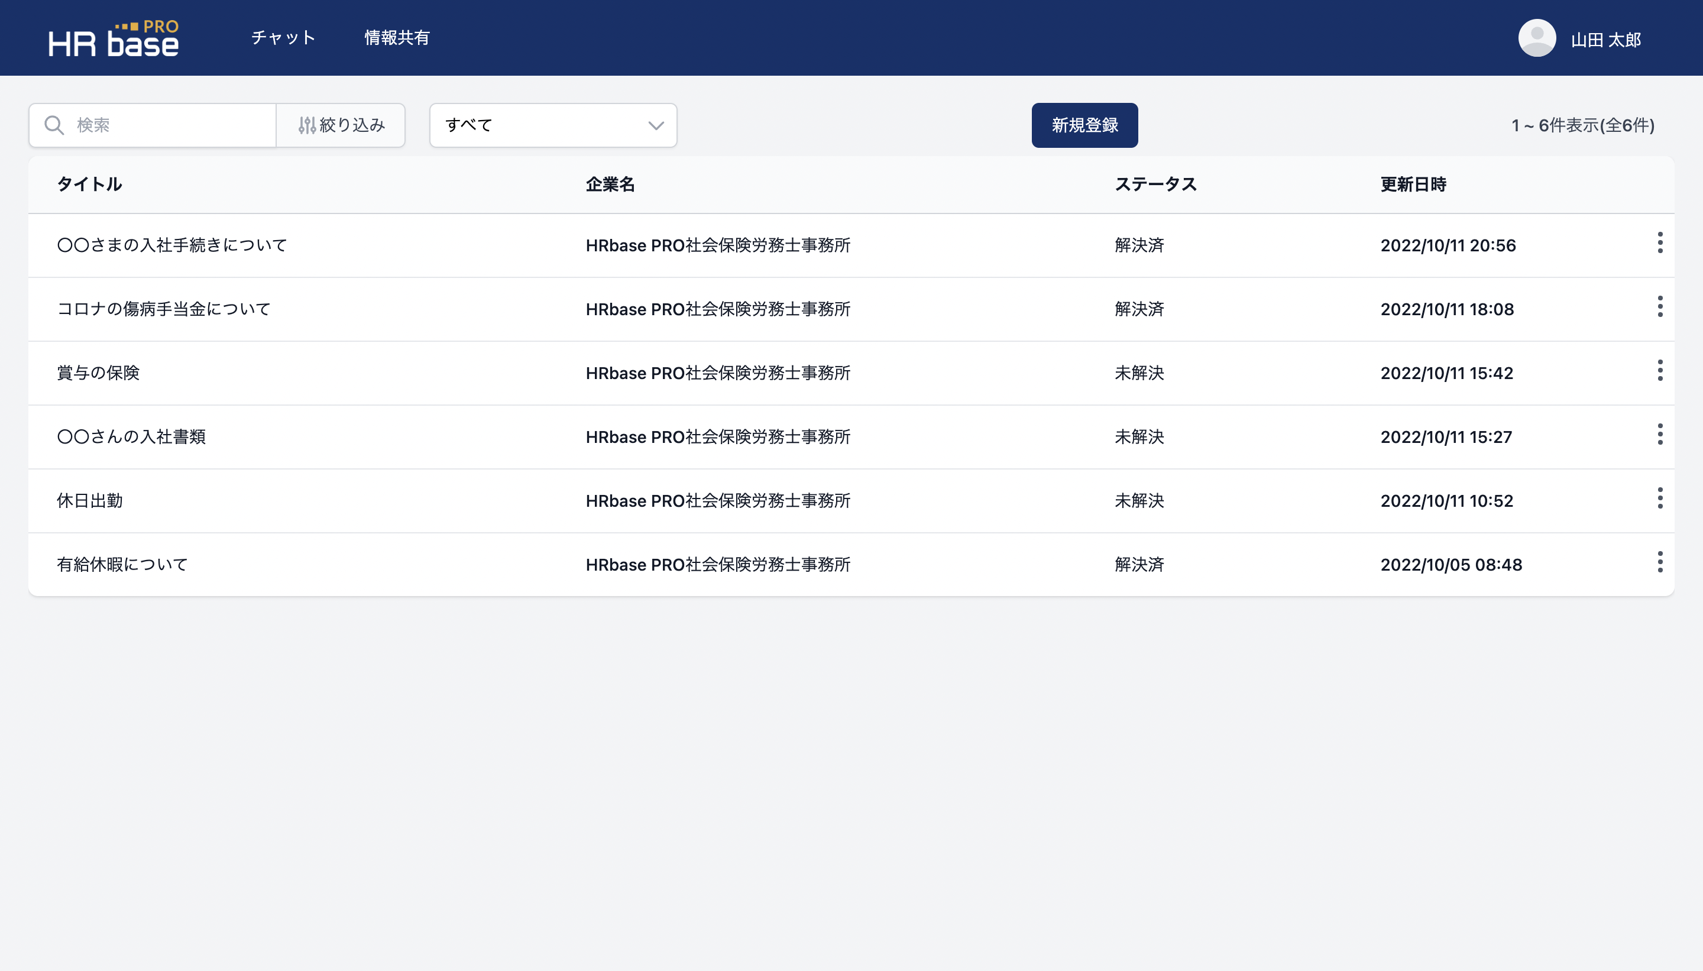Screen dimensions: 1703x971
Task: Click the 解決済 status of コロナの傷病手当金について
Action: (x=1139, y=309)
